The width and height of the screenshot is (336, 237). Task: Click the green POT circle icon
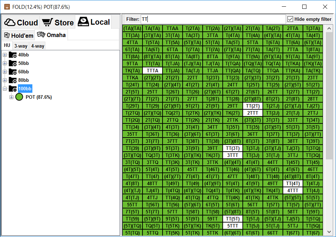(x=19, y=97)
